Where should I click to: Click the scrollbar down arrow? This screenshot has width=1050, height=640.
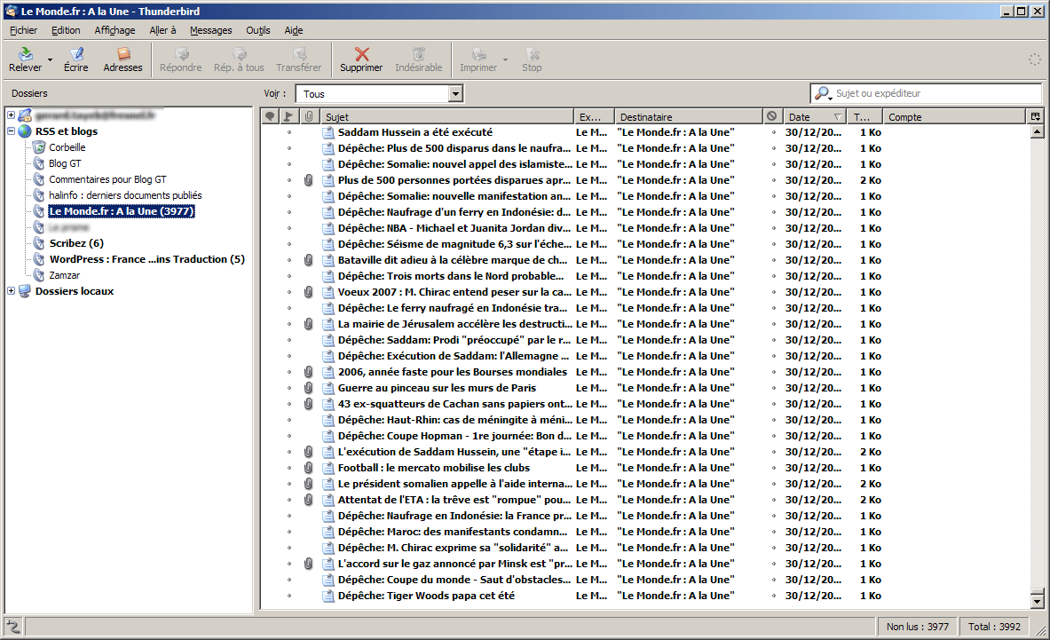point(1037,601)
